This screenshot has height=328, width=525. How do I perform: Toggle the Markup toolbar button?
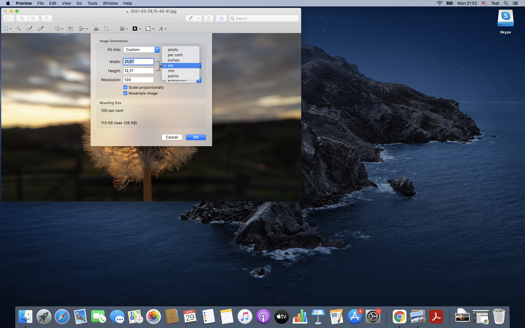coord(221,18)
